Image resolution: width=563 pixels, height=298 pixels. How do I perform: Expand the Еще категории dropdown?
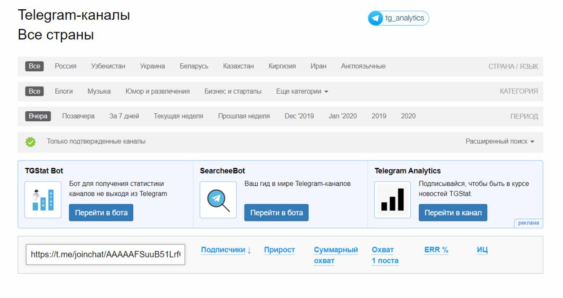[302, 91]
